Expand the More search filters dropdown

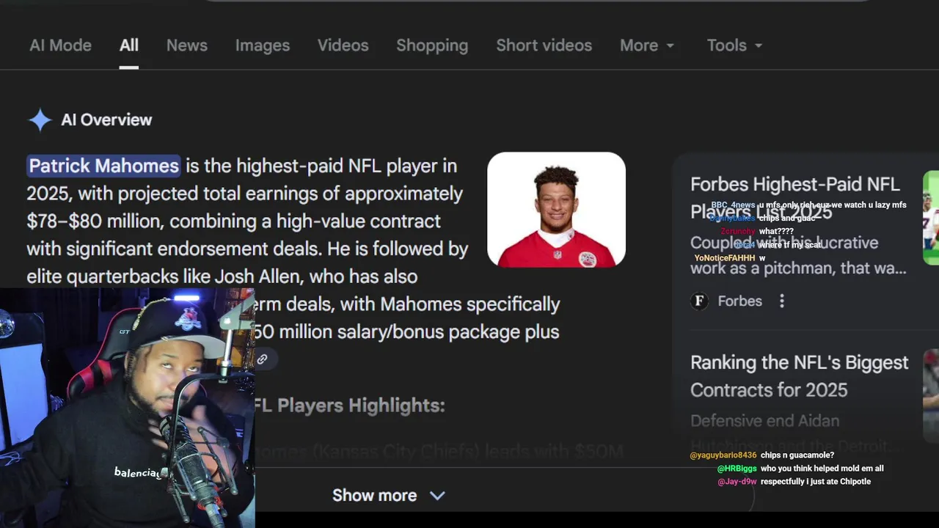(x=647, y=45)
